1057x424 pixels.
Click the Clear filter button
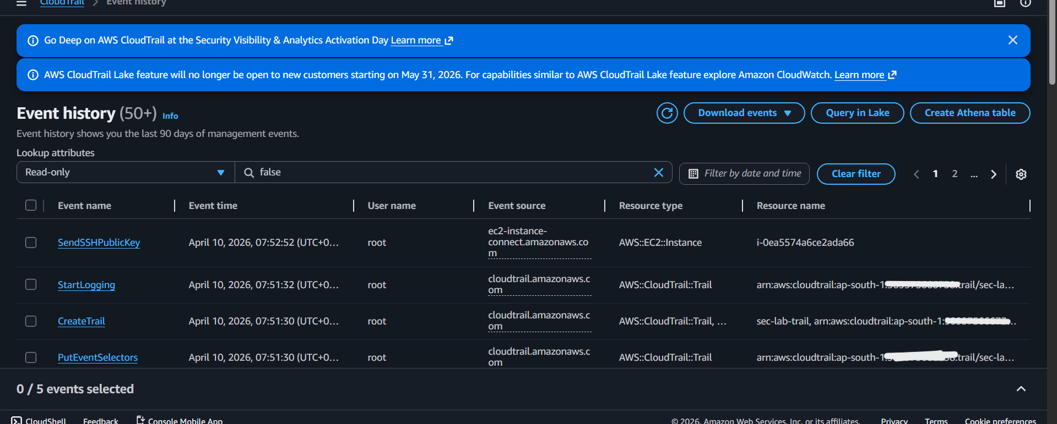856,174
